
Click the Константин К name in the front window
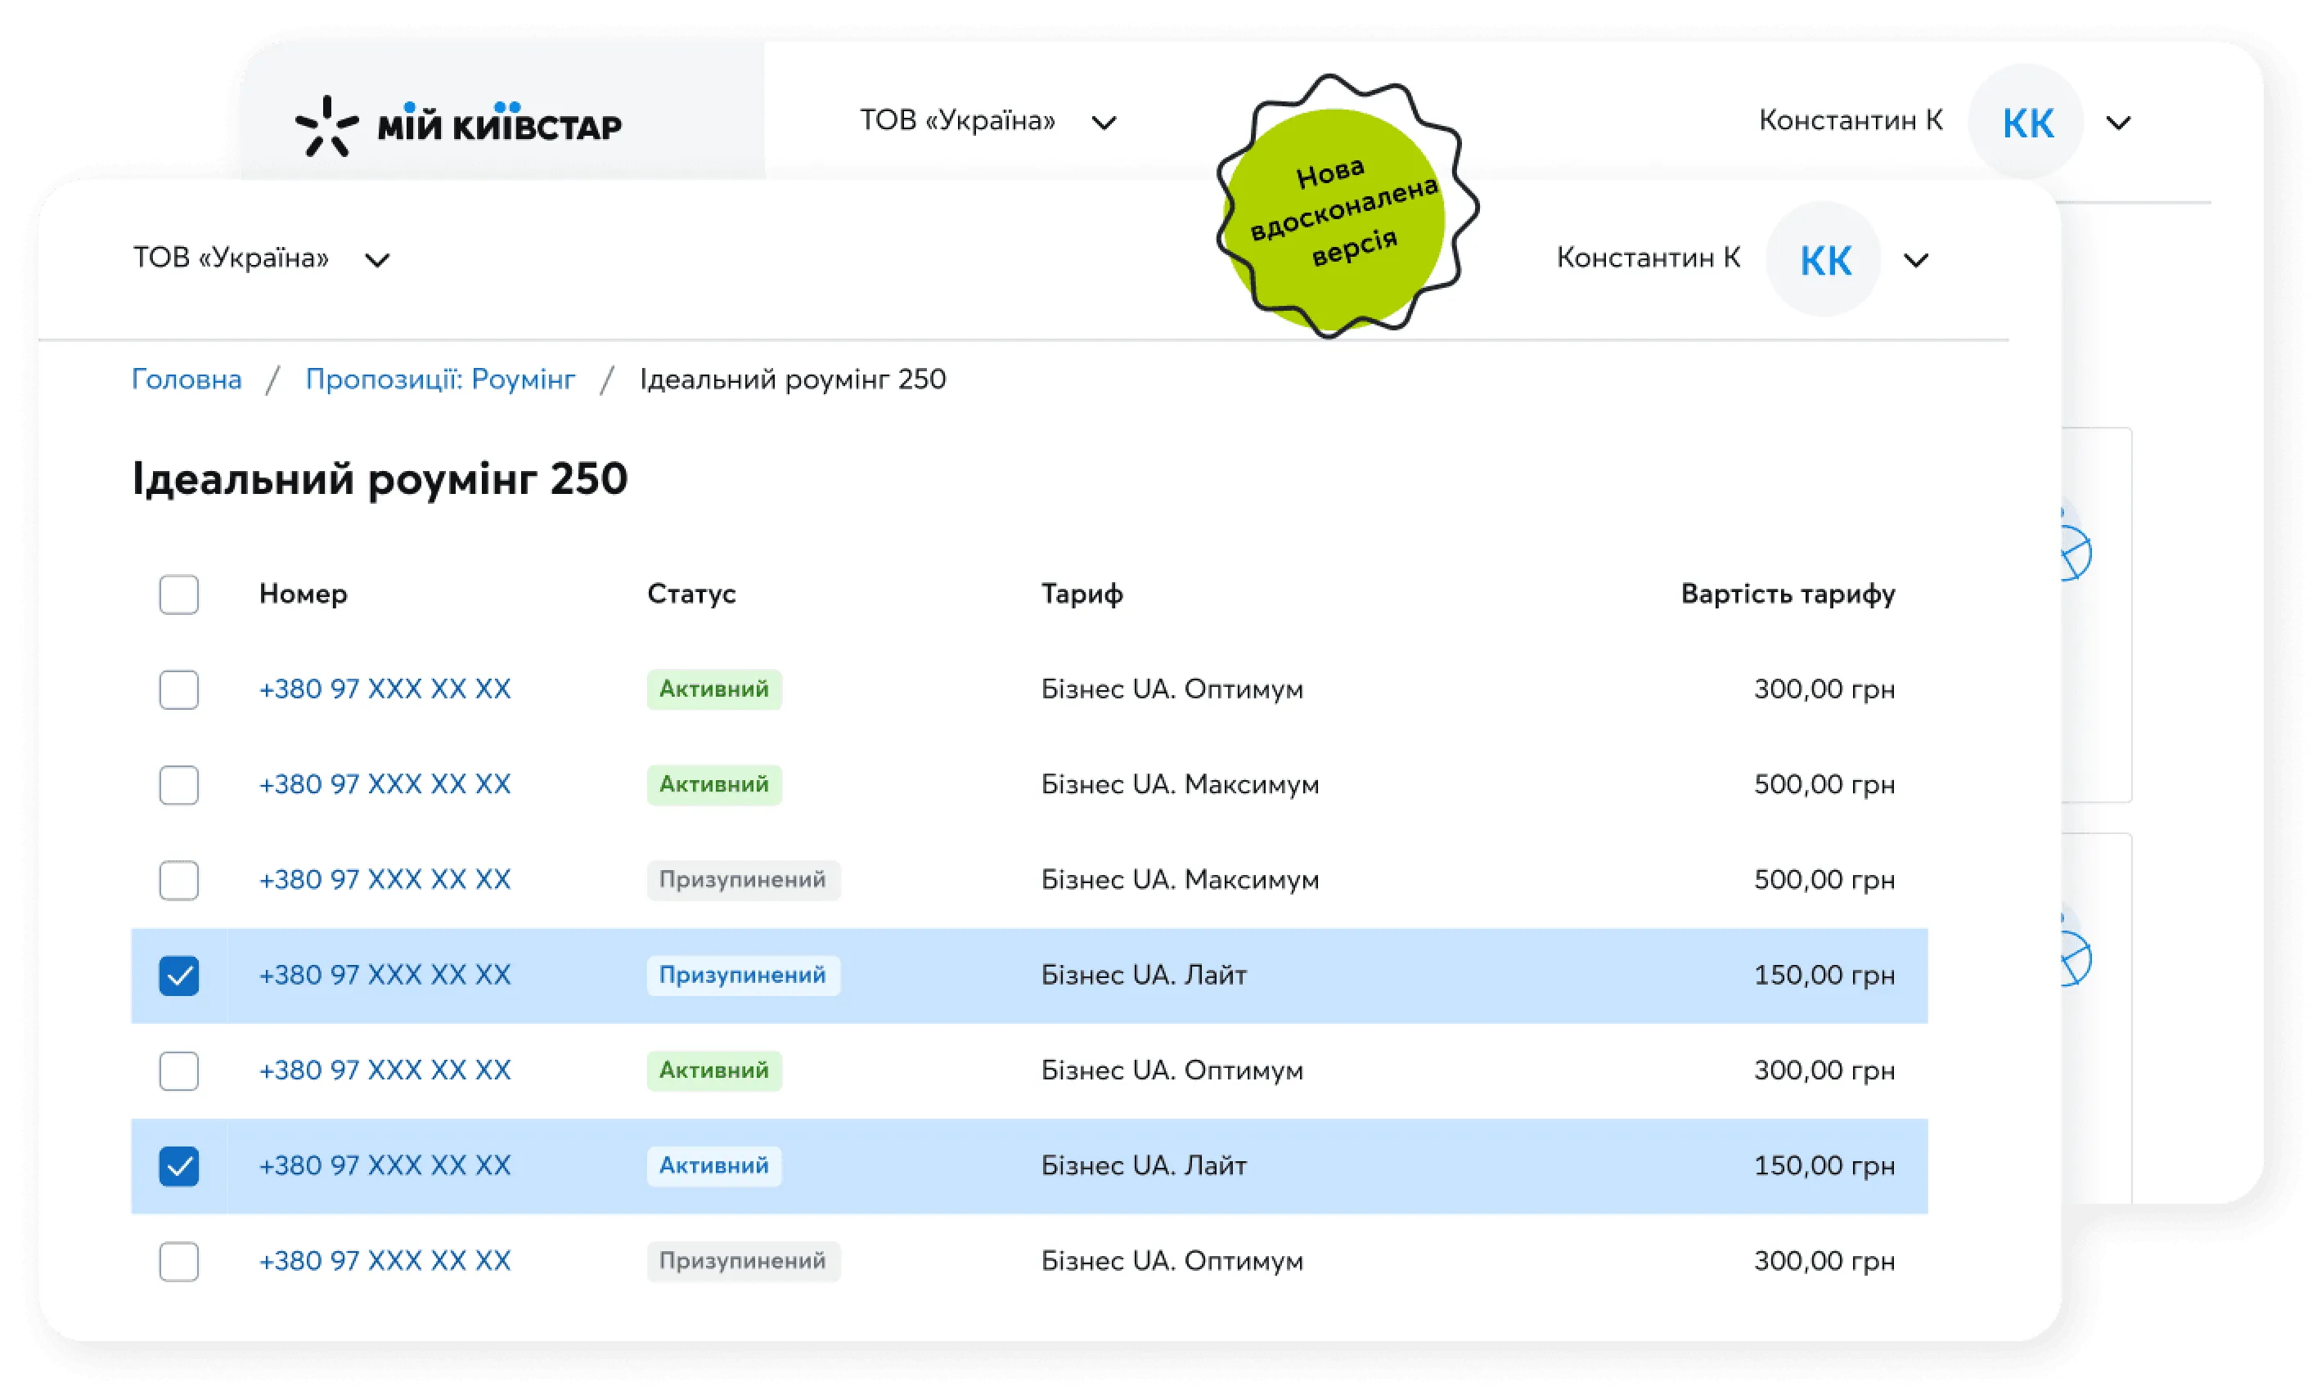[x=1649, y=258]
